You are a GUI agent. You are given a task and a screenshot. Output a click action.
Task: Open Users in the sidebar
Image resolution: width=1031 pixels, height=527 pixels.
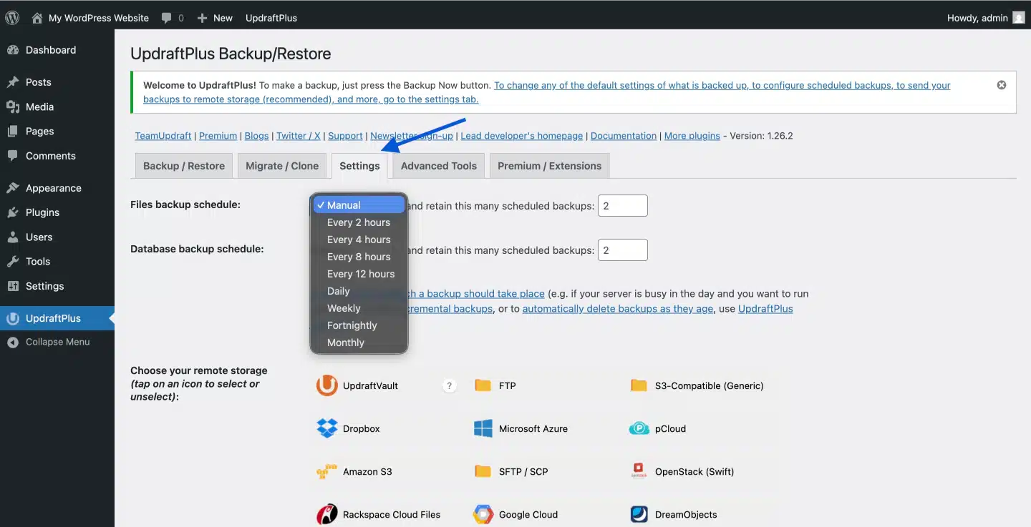(57, 237)
